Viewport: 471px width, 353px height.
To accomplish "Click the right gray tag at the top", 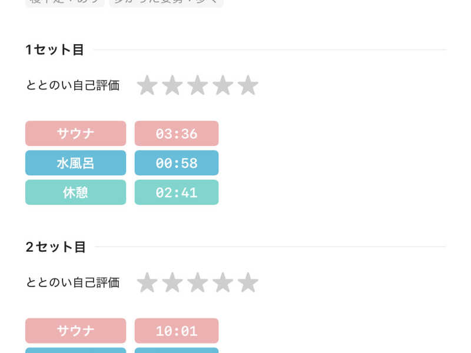I will (x=166, y=3).
